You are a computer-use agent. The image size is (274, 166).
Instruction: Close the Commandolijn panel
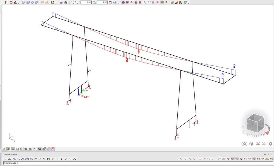272,155
